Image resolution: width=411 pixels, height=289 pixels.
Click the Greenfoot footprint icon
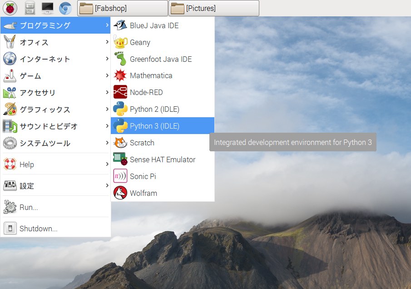click(x=120, y=59)
